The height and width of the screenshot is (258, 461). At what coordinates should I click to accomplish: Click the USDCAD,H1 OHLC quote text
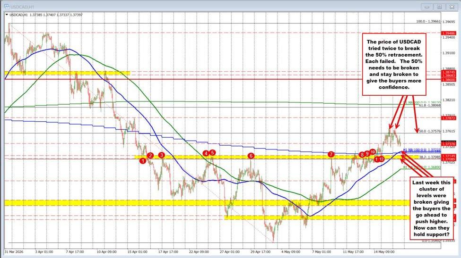(46, 15)
